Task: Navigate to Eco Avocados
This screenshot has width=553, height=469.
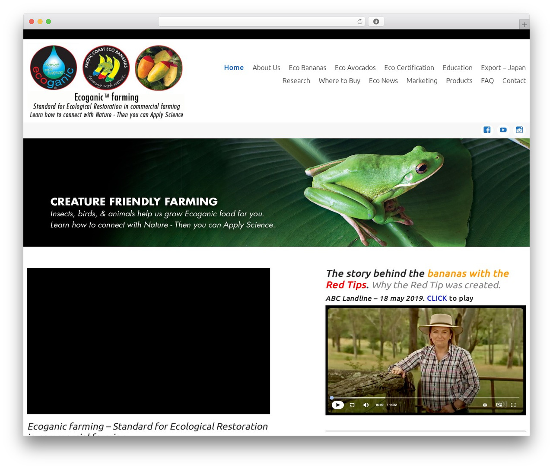Action: tap(355, 67)
